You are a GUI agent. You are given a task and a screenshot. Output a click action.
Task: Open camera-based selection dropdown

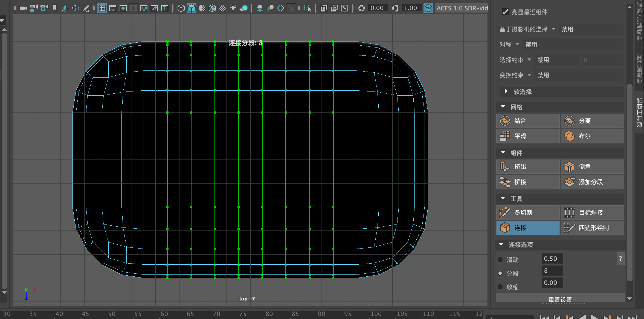[553, 29]
